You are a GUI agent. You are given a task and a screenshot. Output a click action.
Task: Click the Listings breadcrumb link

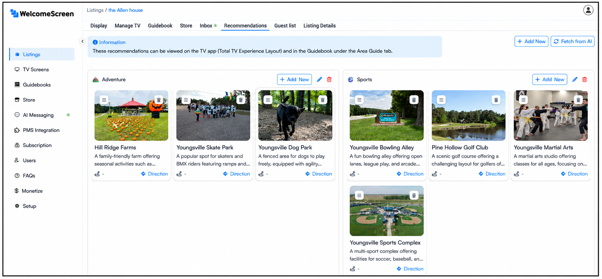point(95,10)
